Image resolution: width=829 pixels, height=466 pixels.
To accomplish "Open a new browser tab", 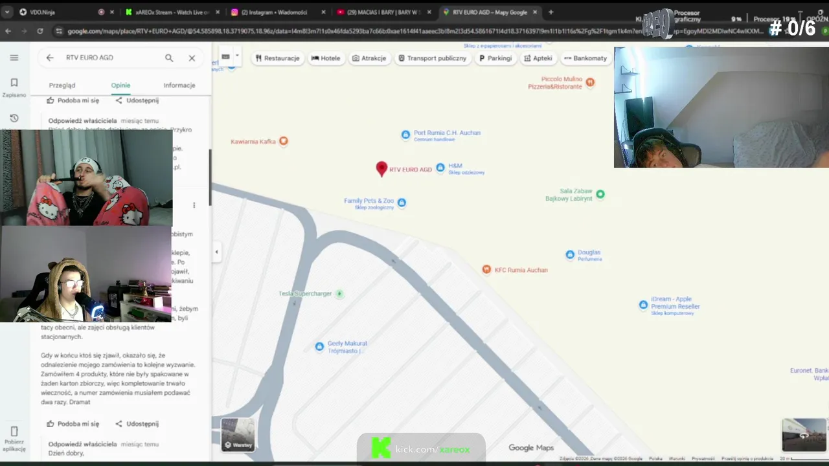I will [551, 12].
